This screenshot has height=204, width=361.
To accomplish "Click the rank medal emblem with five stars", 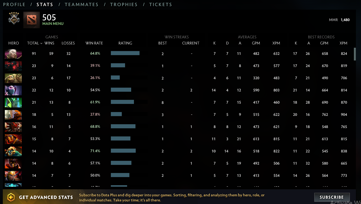I will pos(14,18).
